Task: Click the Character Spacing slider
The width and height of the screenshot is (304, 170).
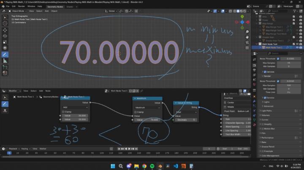Action: (236, 123)
